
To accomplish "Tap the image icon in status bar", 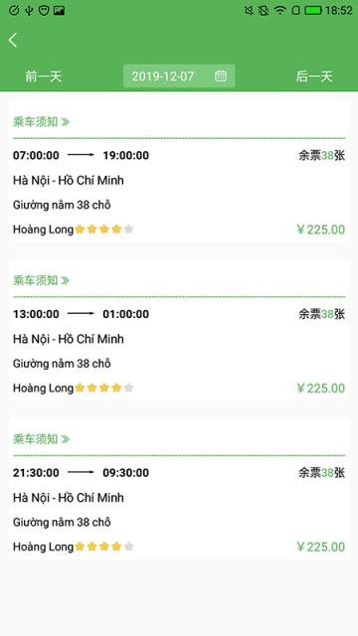I will (59, 10).
